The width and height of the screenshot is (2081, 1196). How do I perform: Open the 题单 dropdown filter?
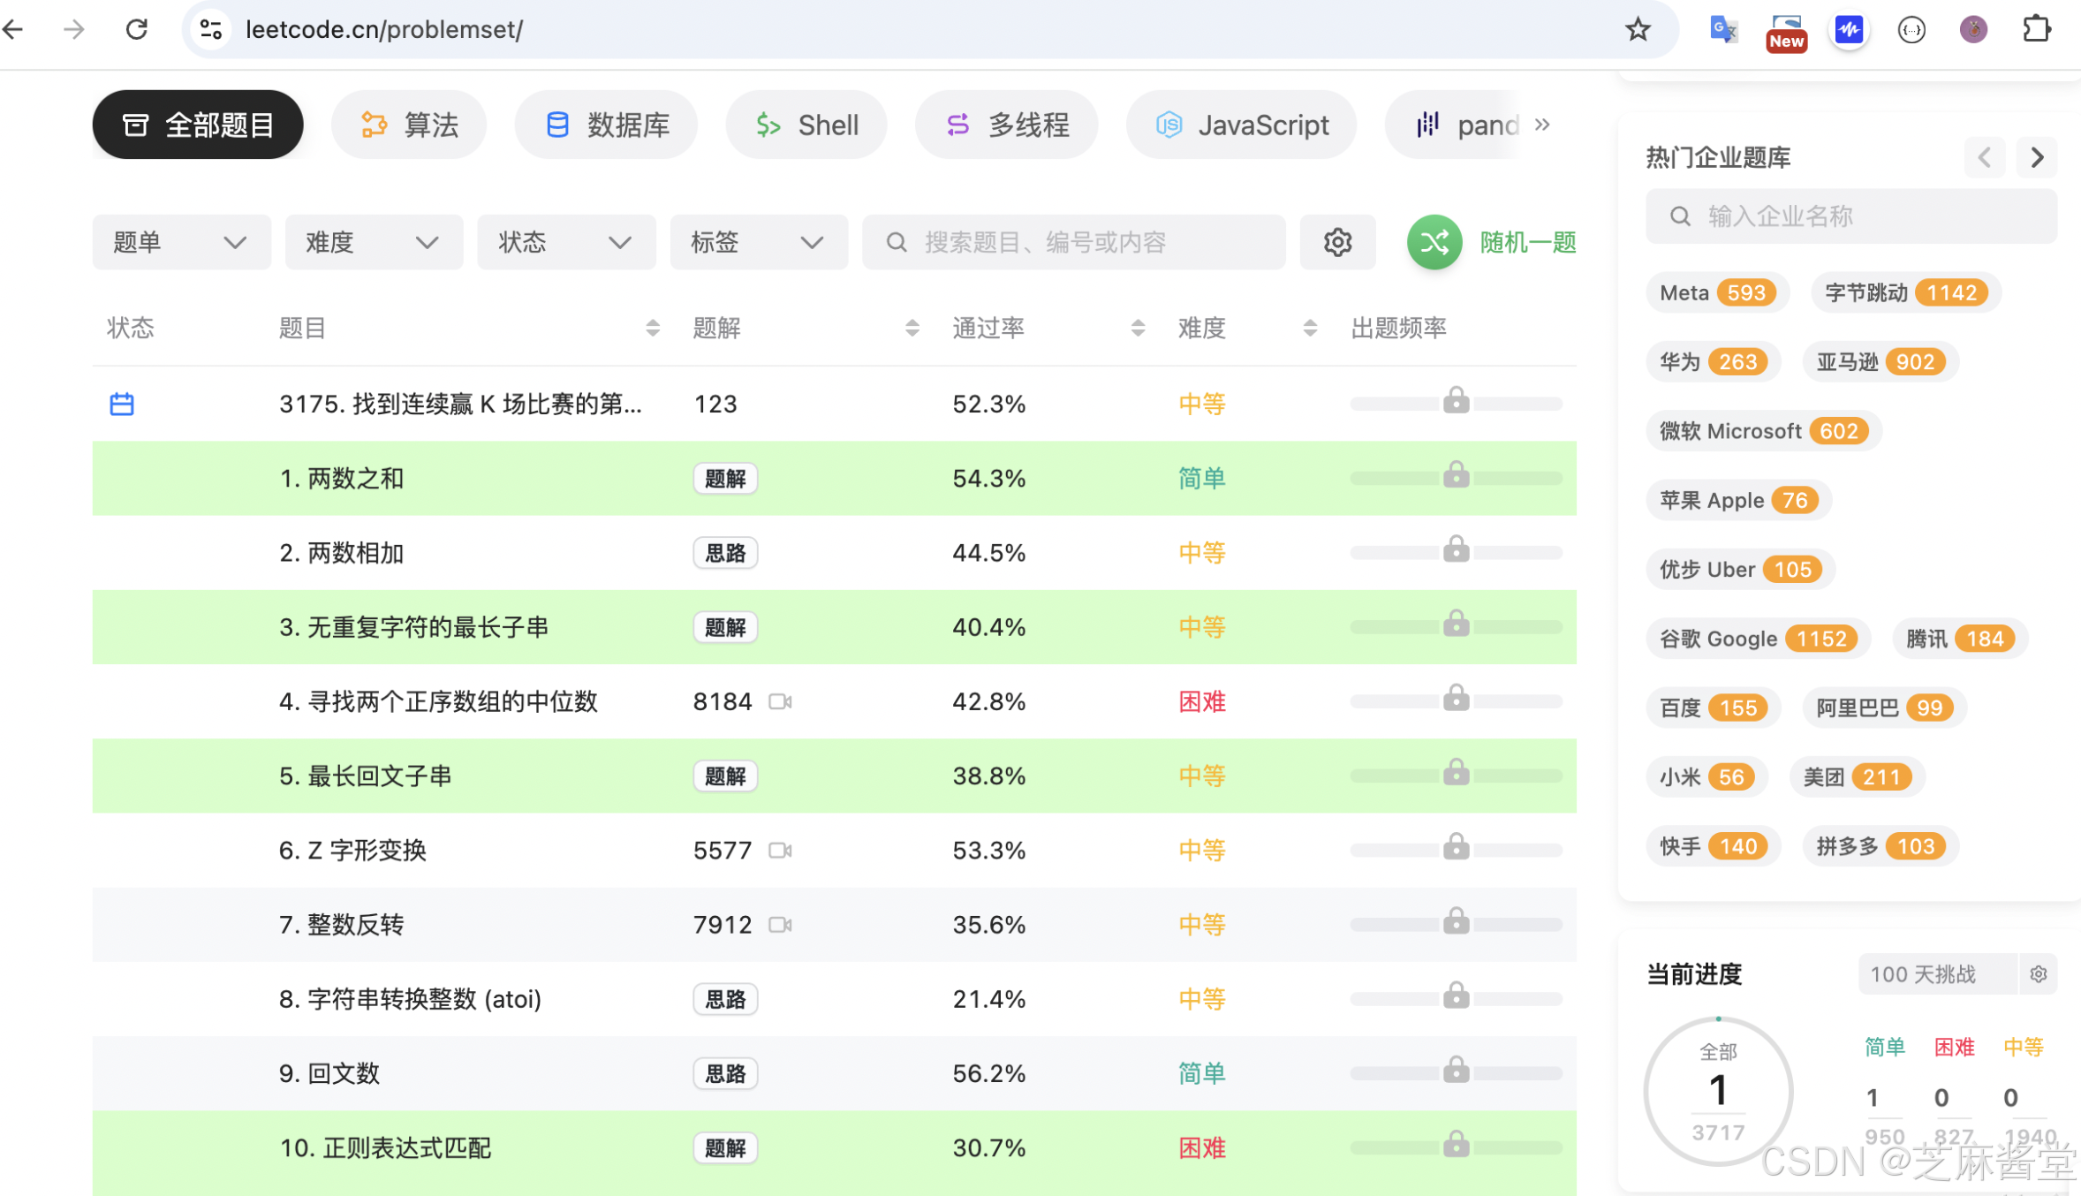tap(180, 242)
